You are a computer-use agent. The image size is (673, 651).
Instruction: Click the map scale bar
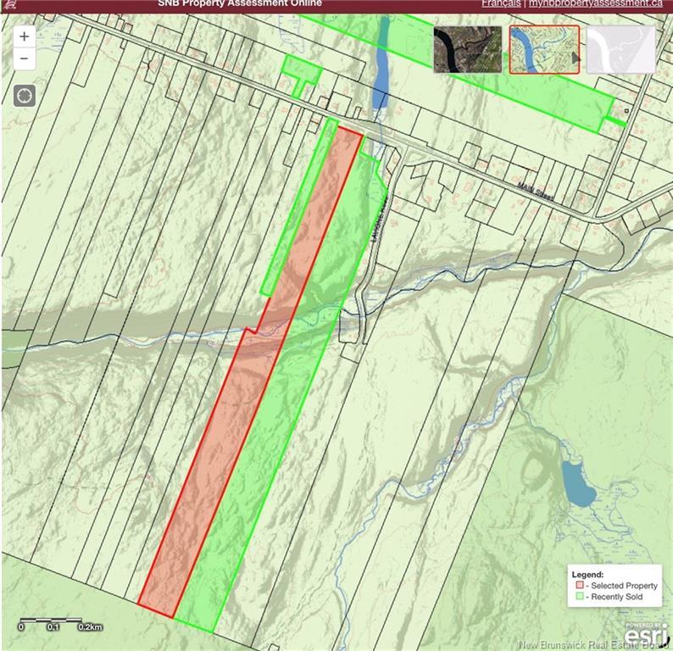[x=61, y=622]
